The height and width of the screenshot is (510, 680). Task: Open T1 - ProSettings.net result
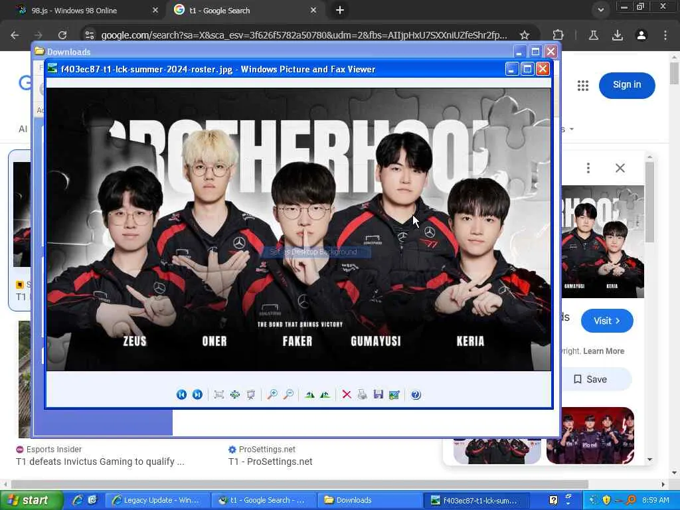tap(270, 462)
